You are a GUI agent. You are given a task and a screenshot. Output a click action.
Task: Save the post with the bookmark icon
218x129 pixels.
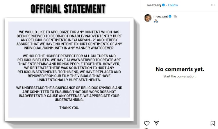coord(213,123)
